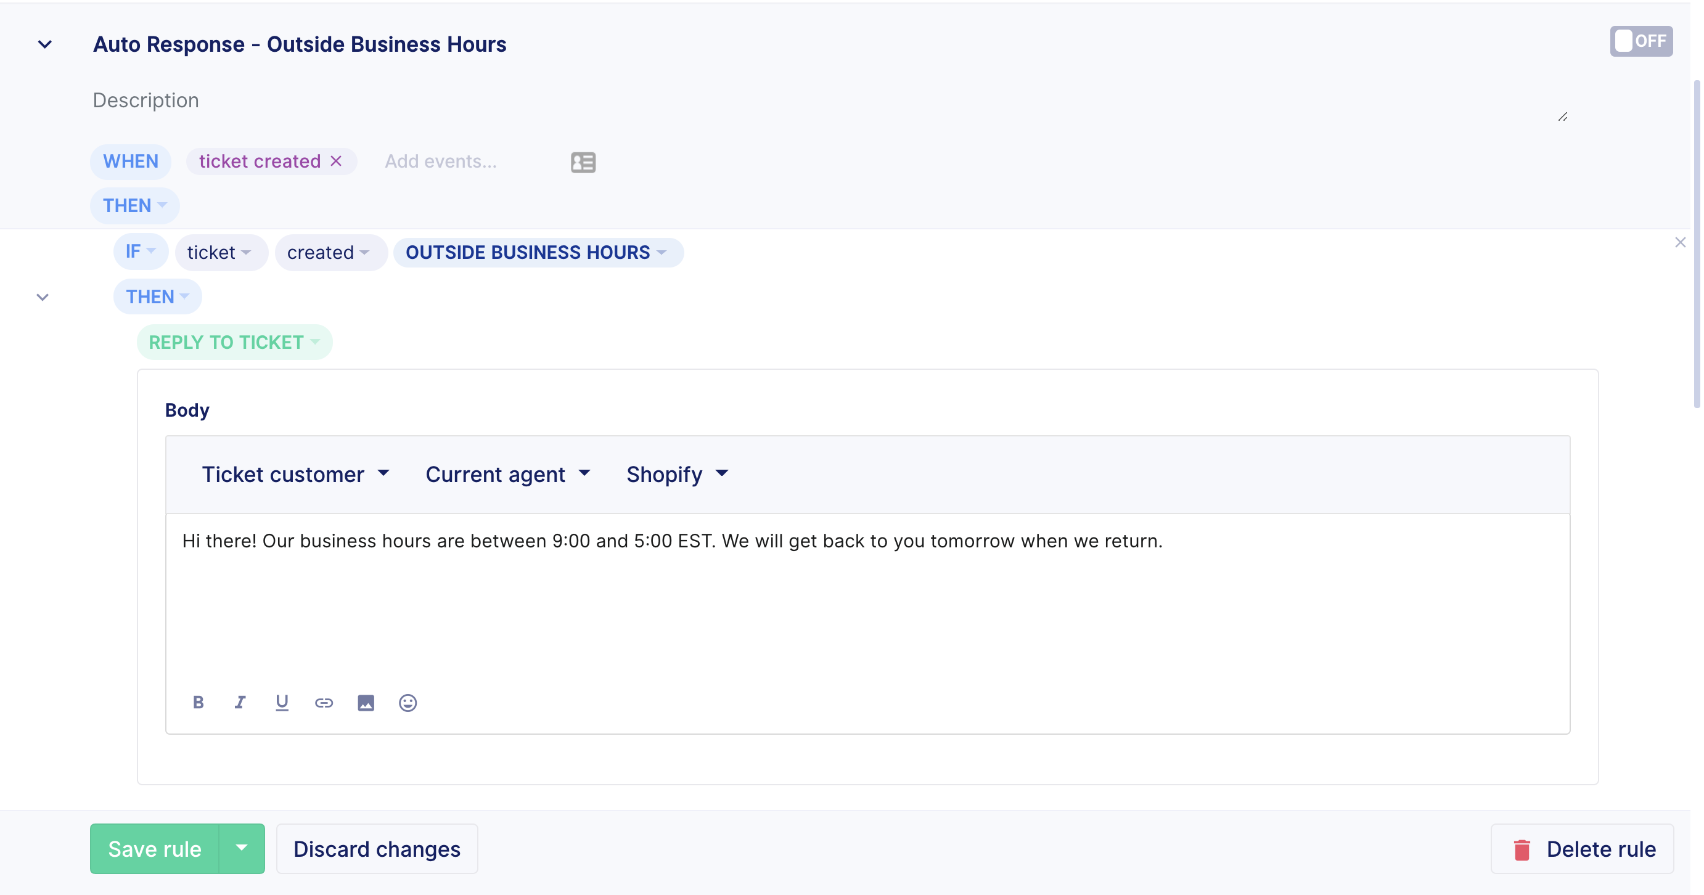The width and height of the screenshot is (1704, 895).
Task: Toggle the rule OFF switch on
Action: [1641, 41]
